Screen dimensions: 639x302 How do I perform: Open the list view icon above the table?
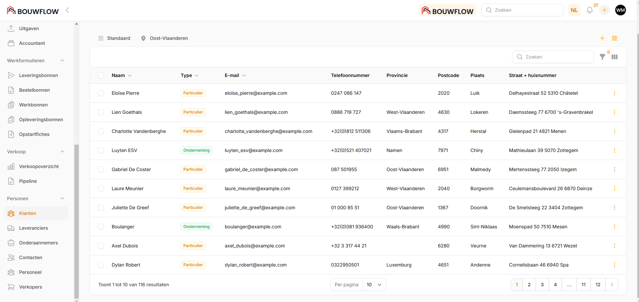point(614,39)
